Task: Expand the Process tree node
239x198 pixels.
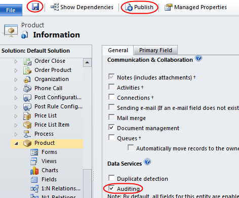Action: tap(16, 134)
